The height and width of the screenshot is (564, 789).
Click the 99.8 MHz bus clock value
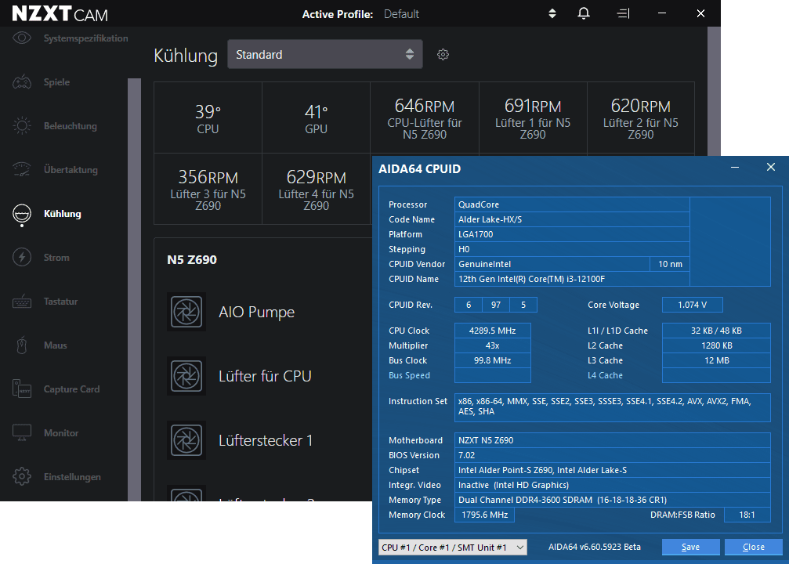click(x=493, y=360)
